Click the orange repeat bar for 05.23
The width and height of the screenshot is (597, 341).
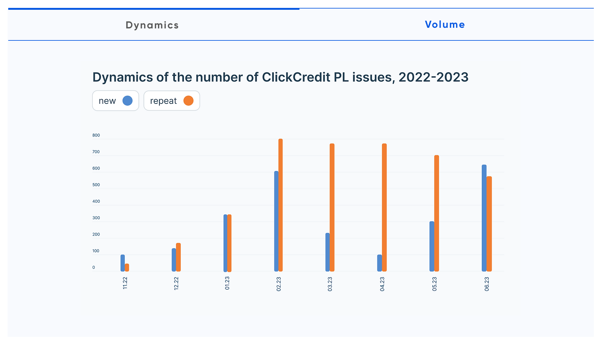437,213
